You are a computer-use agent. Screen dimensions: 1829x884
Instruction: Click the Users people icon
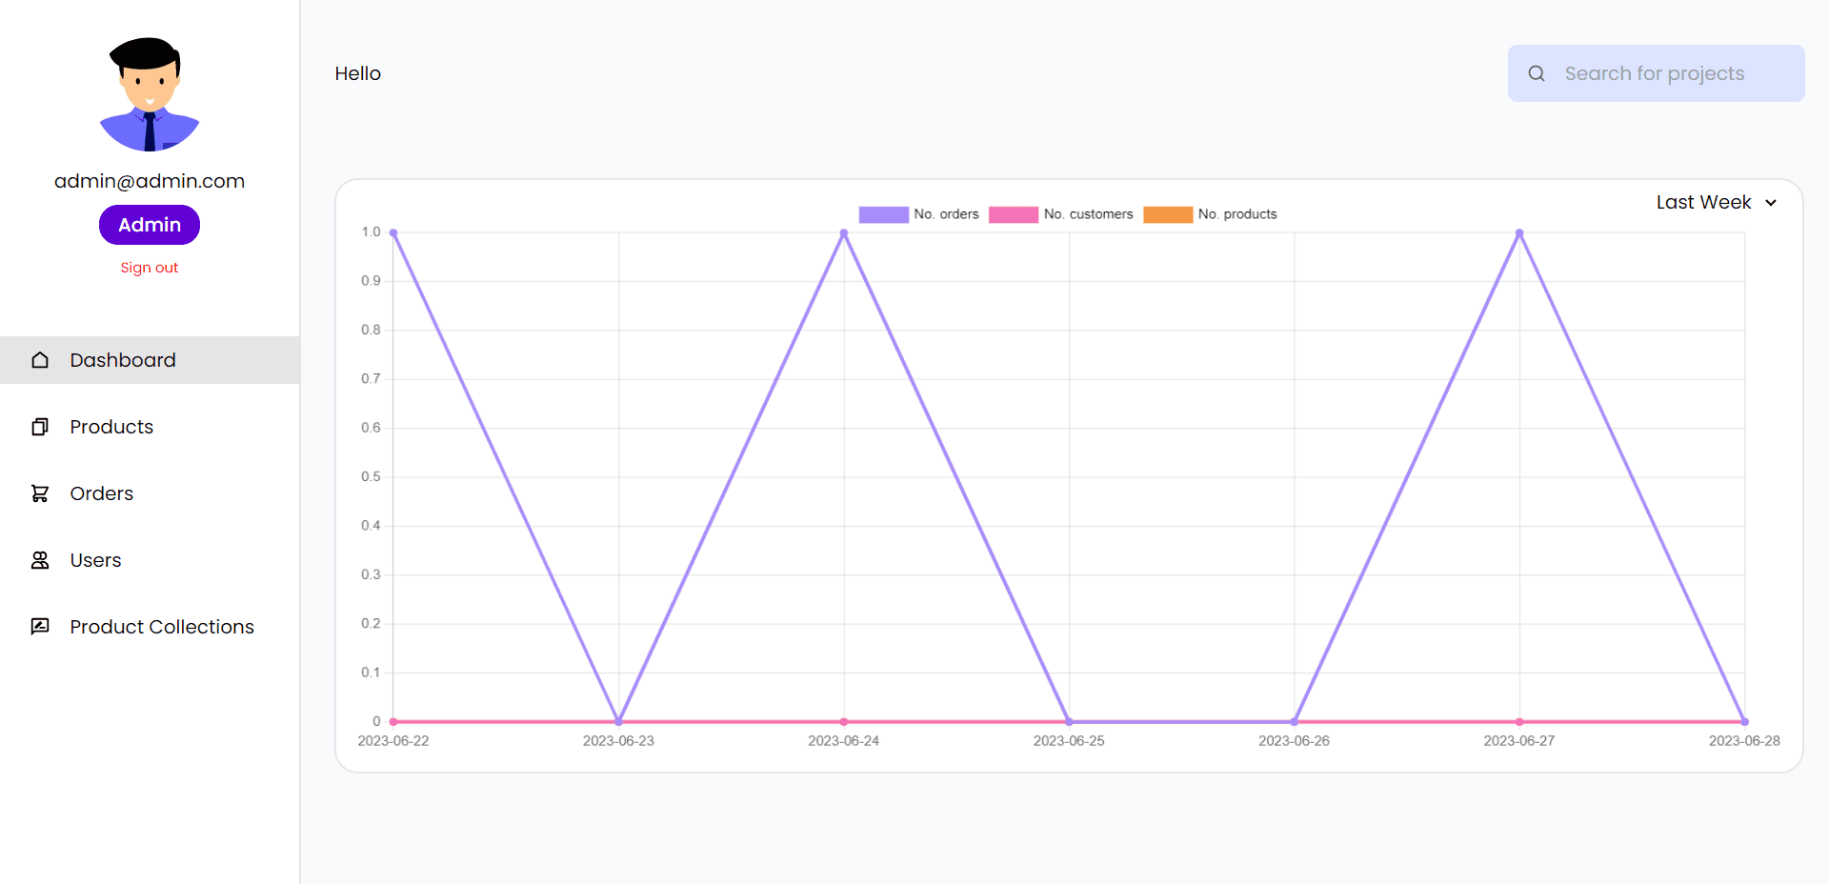(39, 559)
